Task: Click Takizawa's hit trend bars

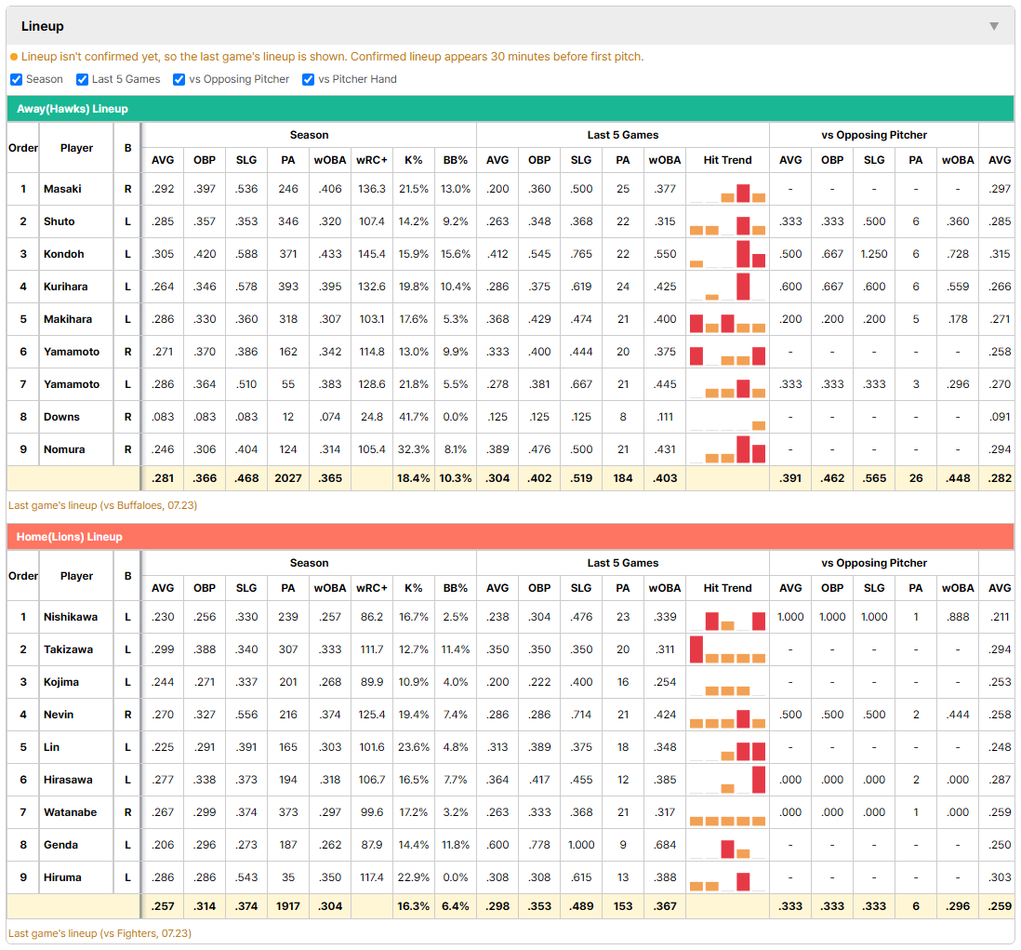Action: pyautogui.click(x=727, y=649)
